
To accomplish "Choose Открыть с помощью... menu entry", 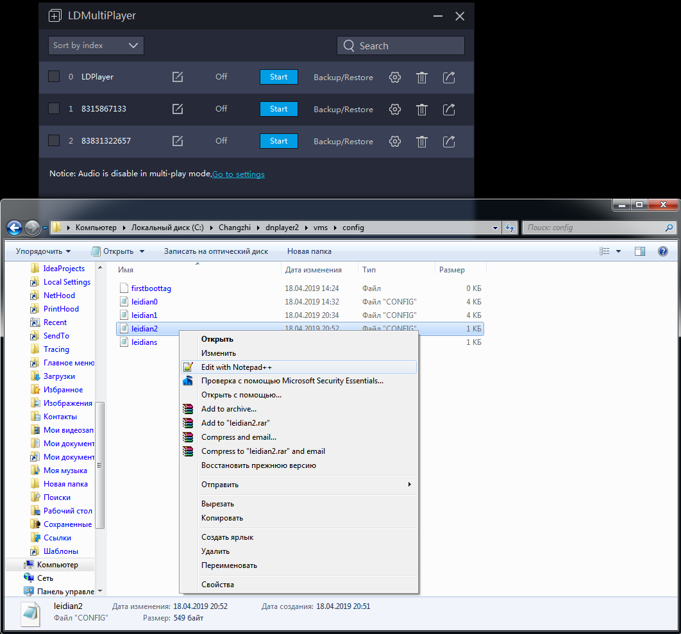I will tap(299, 395).
